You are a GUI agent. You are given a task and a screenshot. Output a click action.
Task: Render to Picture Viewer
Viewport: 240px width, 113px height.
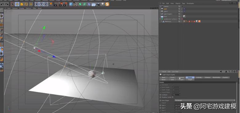point(61,4)
